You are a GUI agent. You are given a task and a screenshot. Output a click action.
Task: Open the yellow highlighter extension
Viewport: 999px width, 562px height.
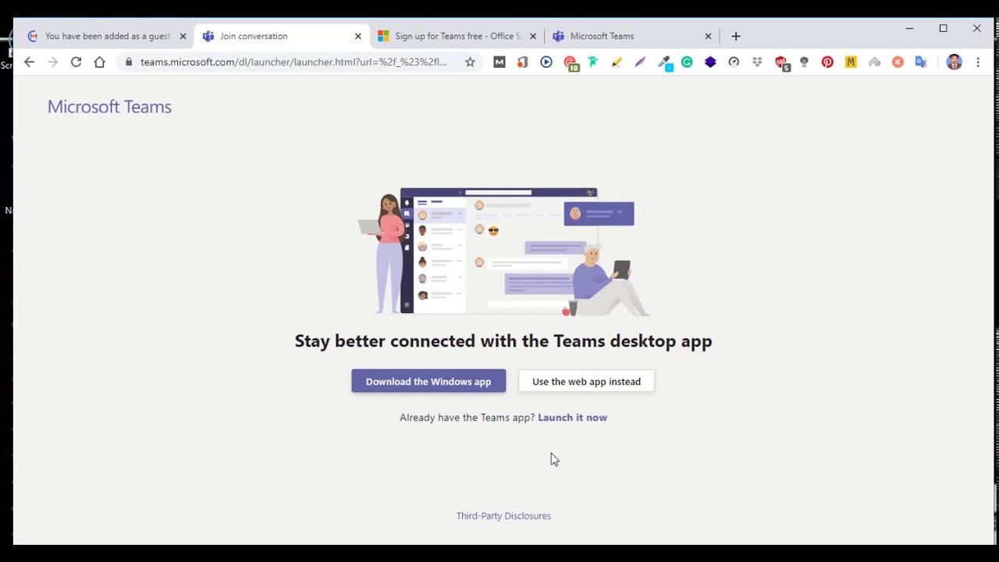(x=617, y=62)
